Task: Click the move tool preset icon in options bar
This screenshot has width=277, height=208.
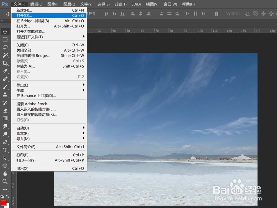Action: pyautogui.click(x=8, y=14)
